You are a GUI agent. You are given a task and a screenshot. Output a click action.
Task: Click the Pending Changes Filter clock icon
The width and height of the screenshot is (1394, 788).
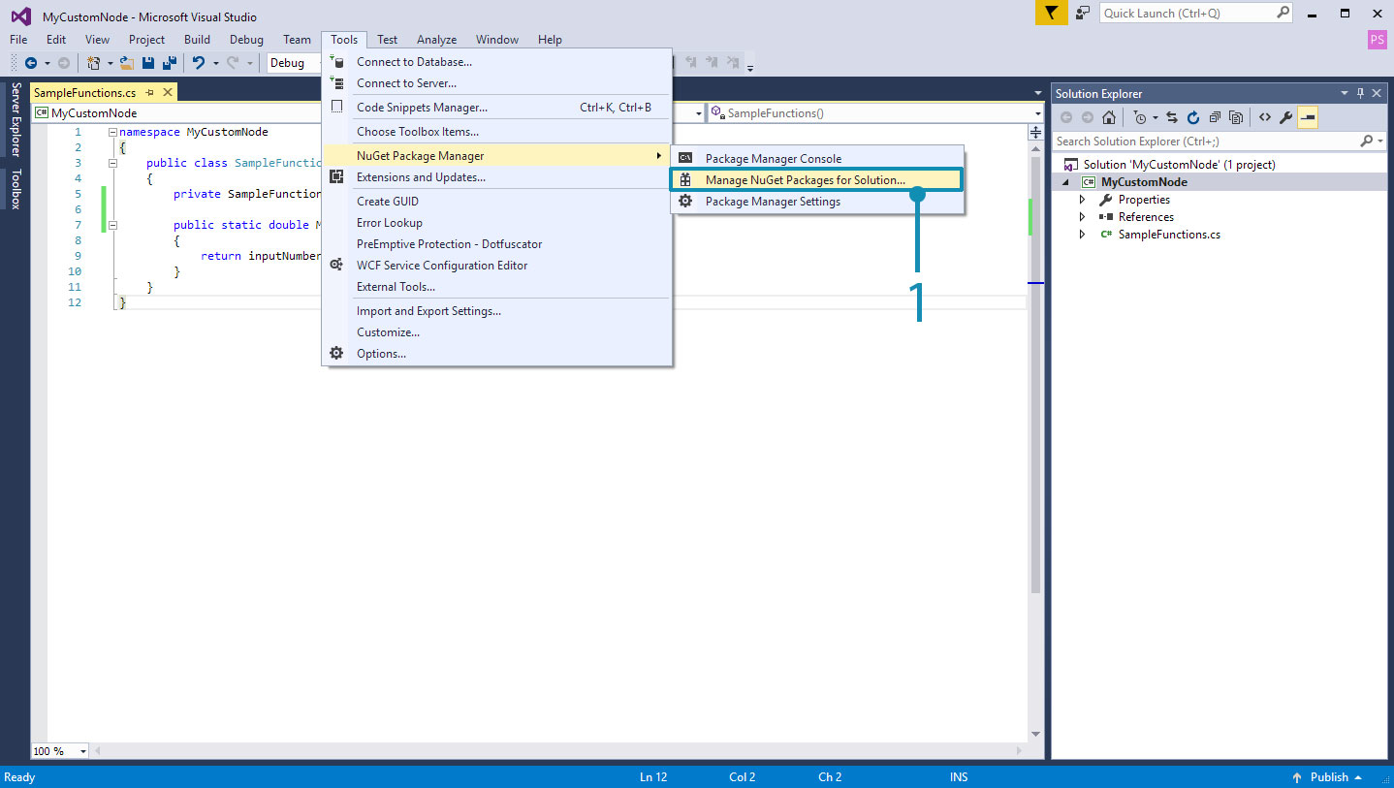[1141, 117]
